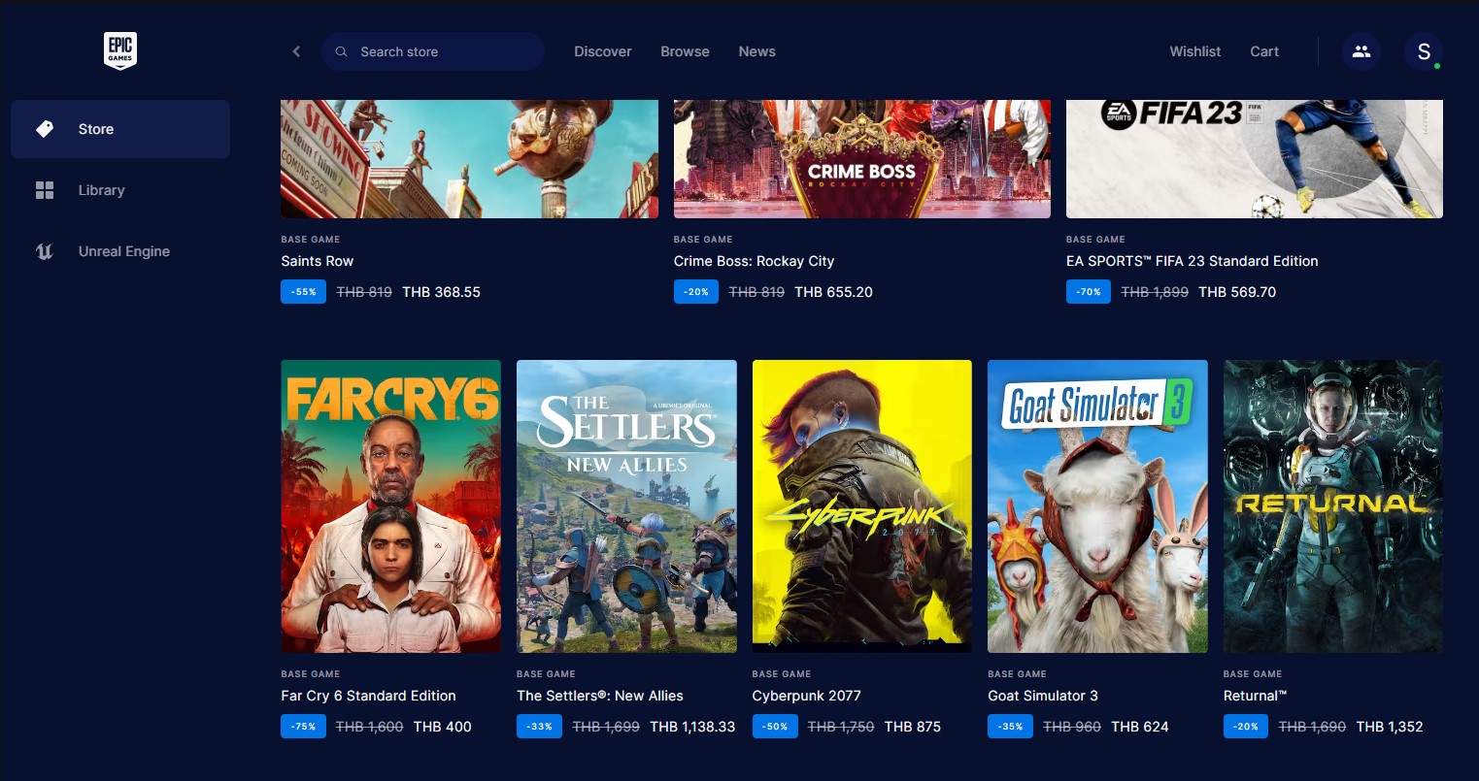Open the Unreal Engine sidebar tab
Image resolution: width=1479 pixels, height=781 pixels.
click(120, 251)
